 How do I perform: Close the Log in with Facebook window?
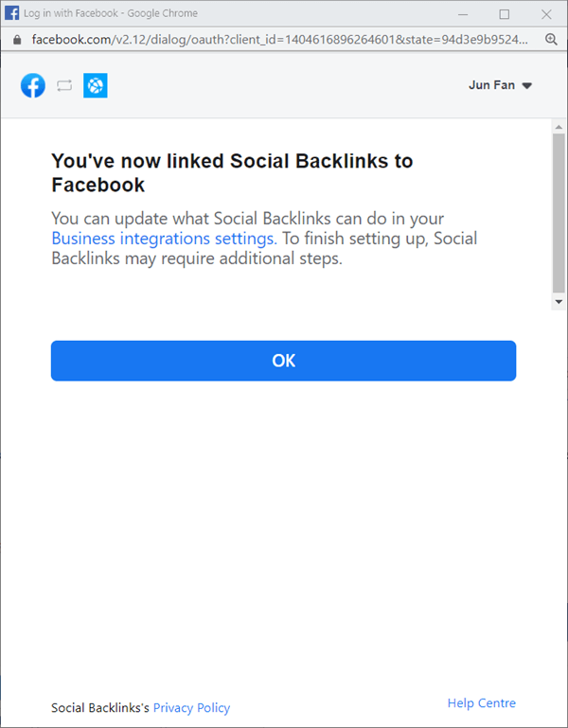pyautogui.click(x=547, y=13)
